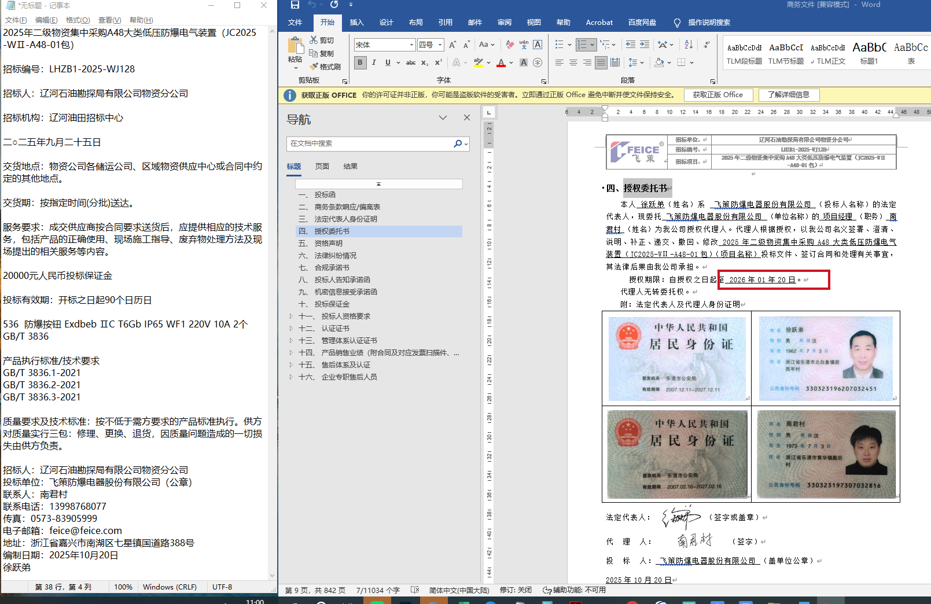The width and height of the screenshot is (931, 604).
Task: Expand the 十四、产品销售业绩 heading in navigation
Action: [291, 353]
